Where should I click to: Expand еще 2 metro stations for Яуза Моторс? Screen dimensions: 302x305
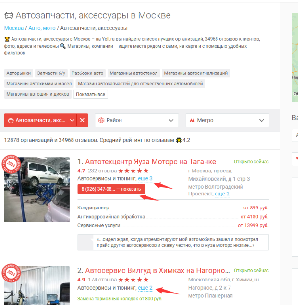pos(222,194)
